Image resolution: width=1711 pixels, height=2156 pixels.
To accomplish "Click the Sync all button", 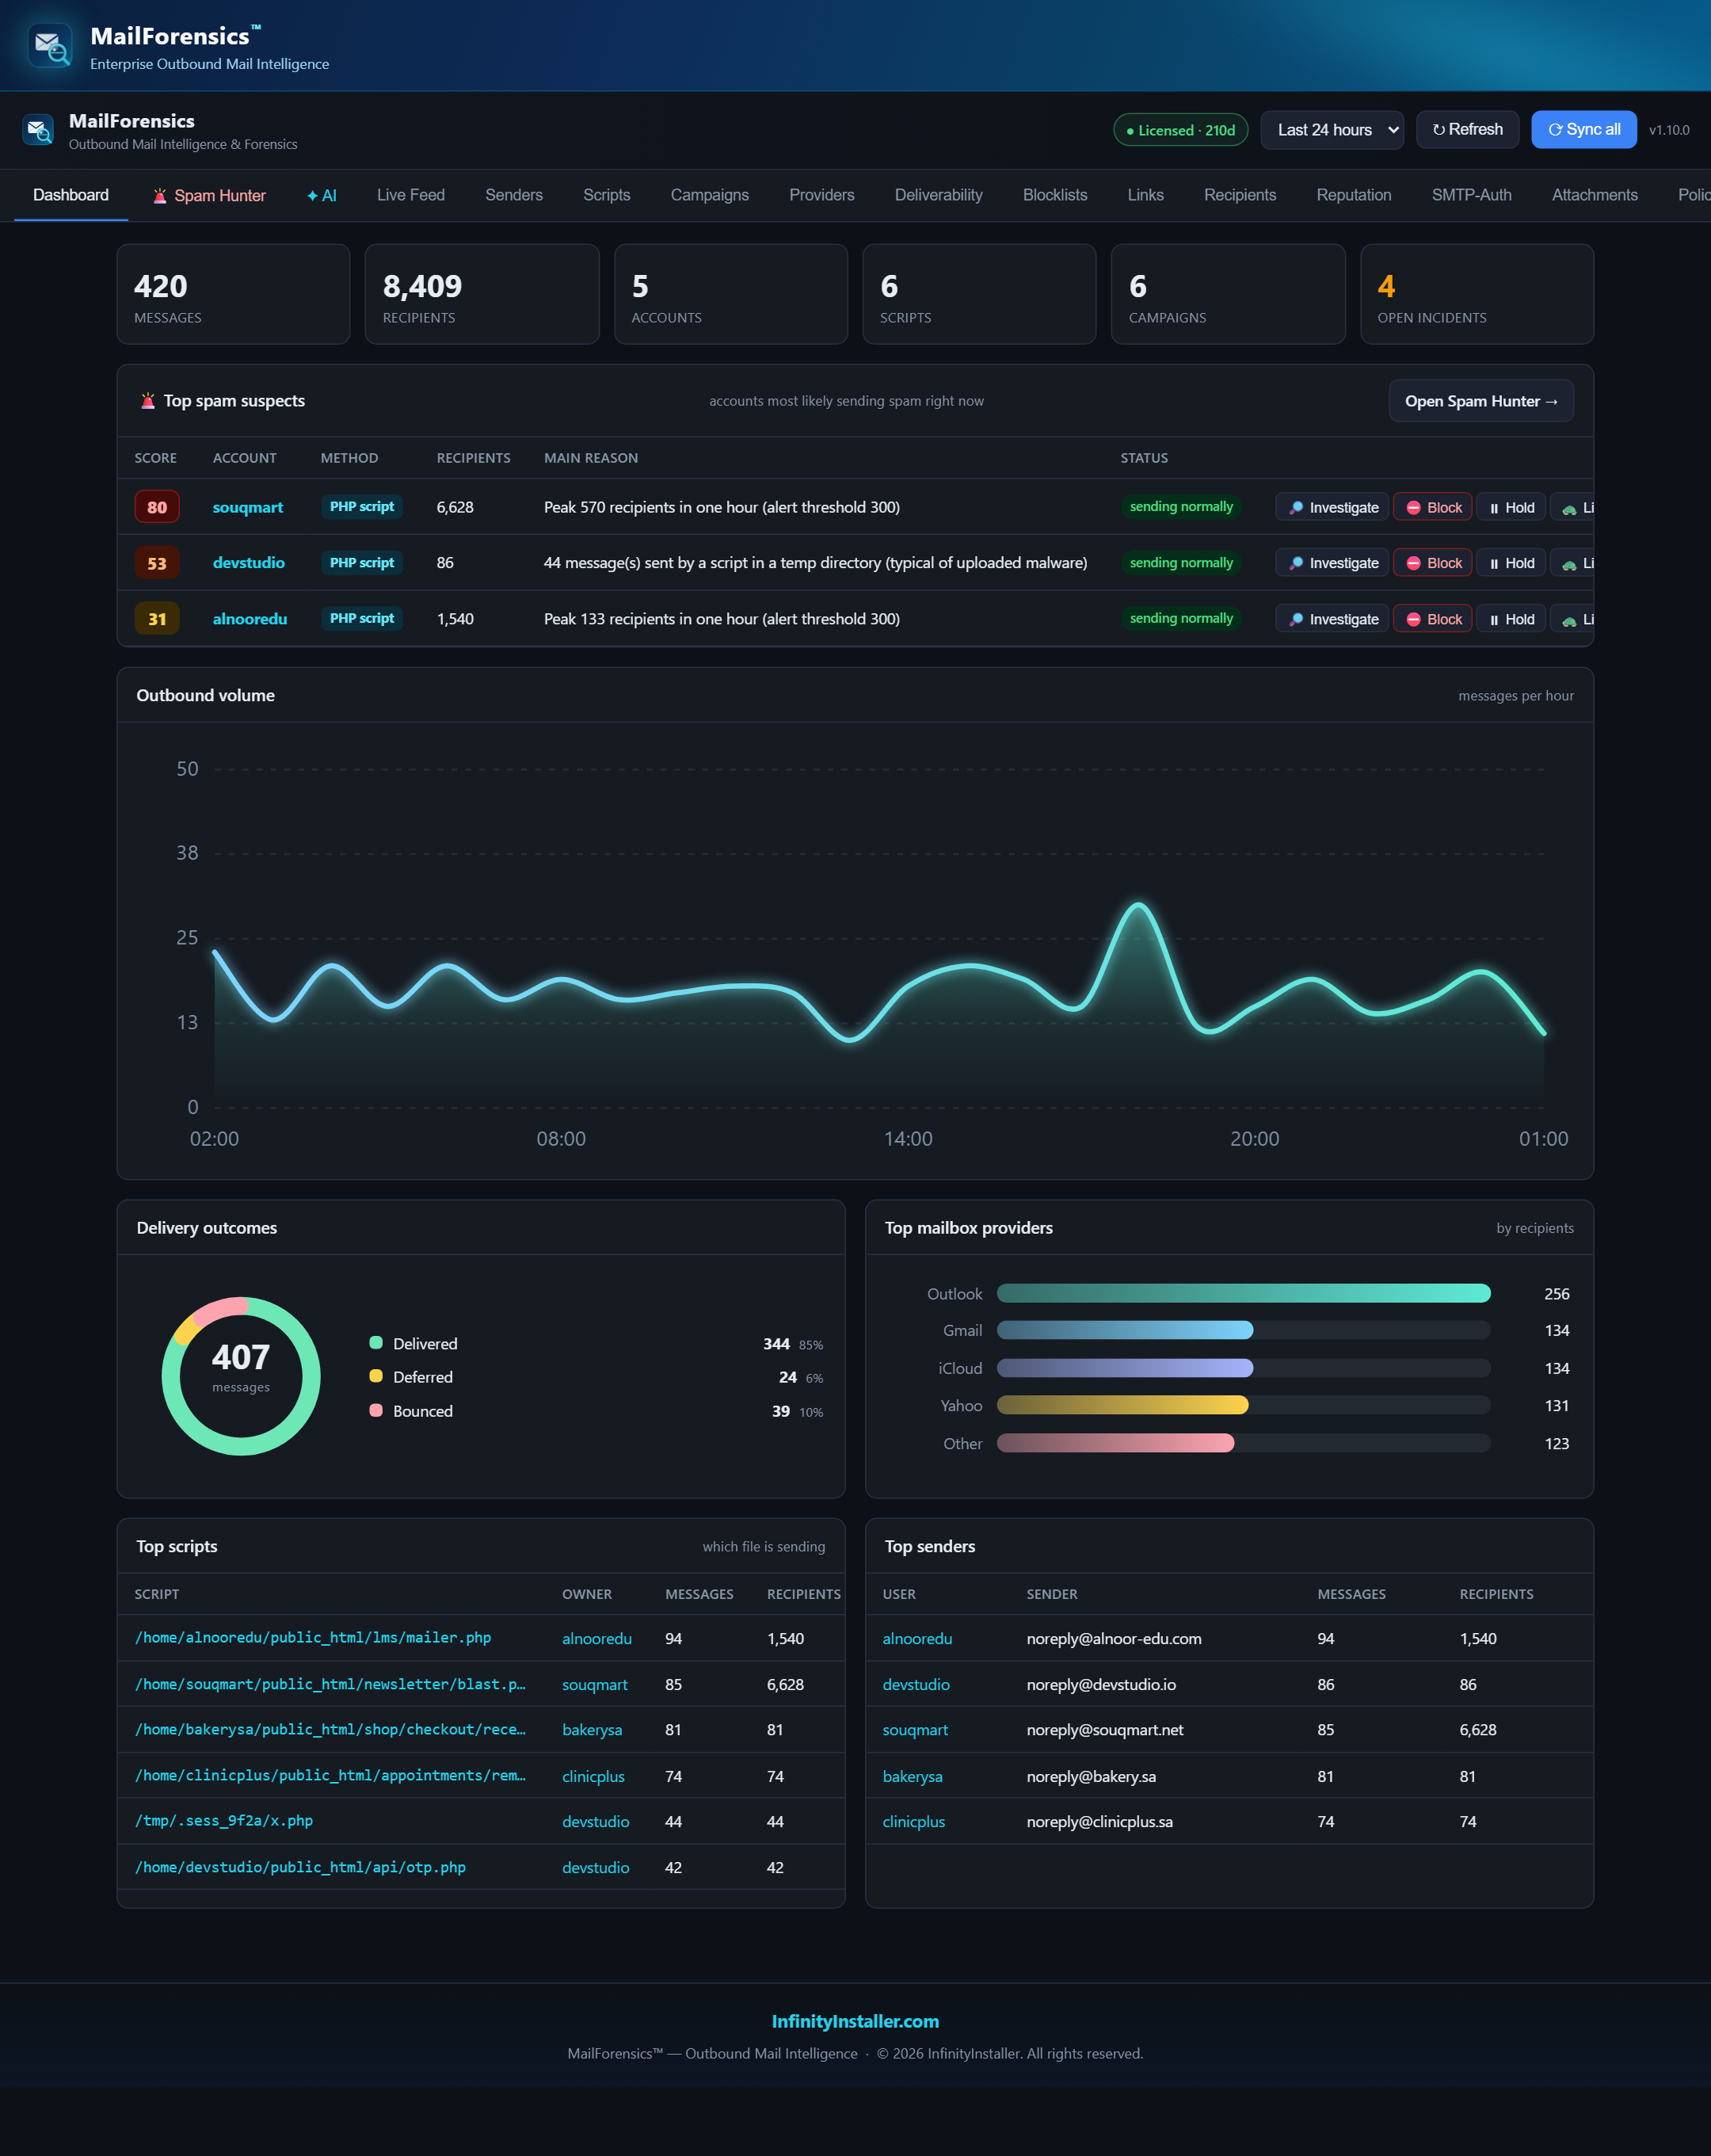I will pos(1584,130).
